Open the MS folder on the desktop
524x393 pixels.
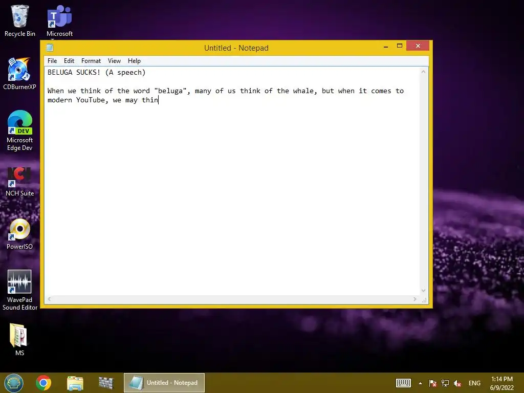point(20,340)
